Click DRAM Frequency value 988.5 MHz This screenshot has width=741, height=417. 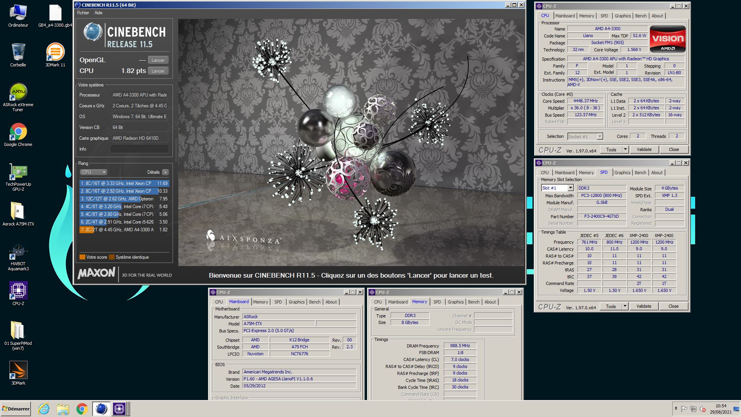[x=460, y=346]
